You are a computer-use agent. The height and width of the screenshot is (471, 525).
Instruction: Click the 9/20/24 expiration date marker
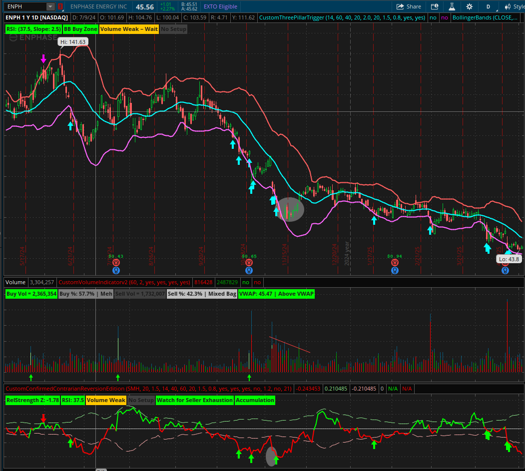[201, 256]
